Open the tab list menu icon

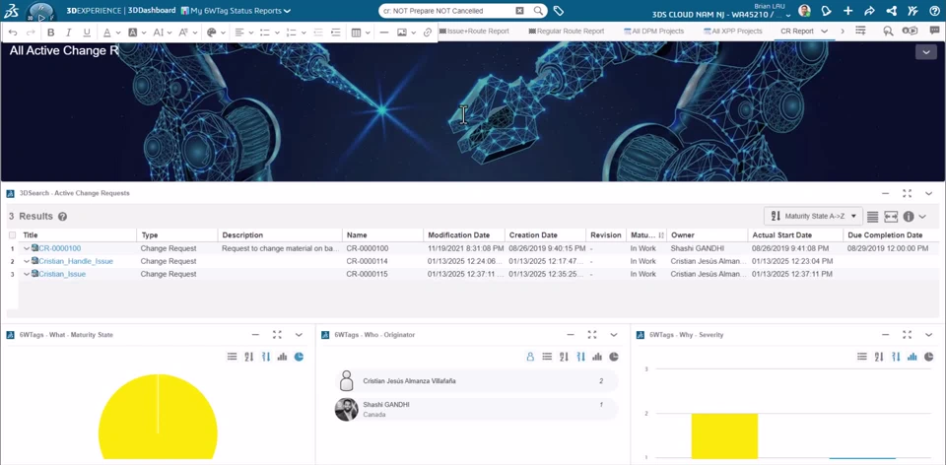click(861, 31)
